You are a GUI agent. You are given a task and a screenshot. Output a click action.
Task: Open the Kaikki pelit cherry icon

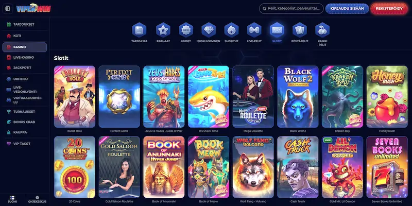(x=322, y=30)
